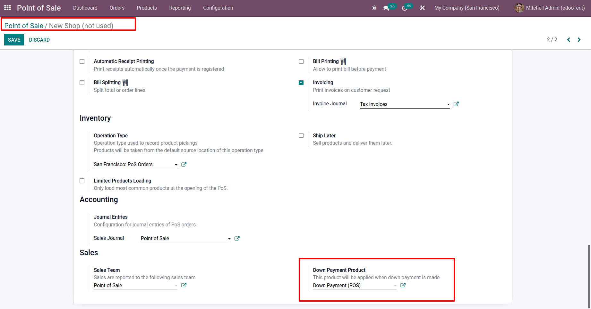Viewport: 591px width, 309px height.
Task: Click the DISCARD button
Action: 39,40
